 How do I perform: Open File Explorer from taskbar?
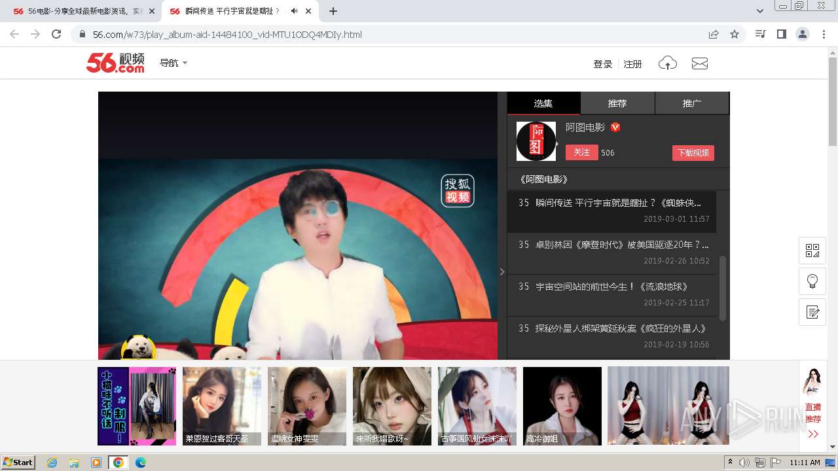click(x=74, y=462)
